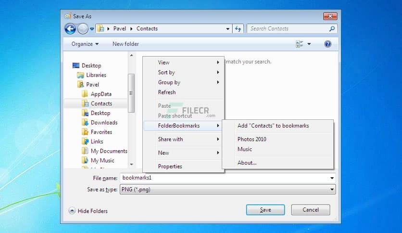
Task: Choose Properties from the context menu
Action: click(x=184, y=167)
